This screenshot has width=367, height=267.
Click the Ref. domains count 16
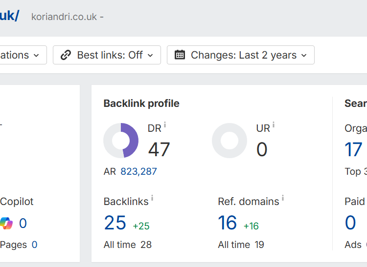[x=228, y=223]
